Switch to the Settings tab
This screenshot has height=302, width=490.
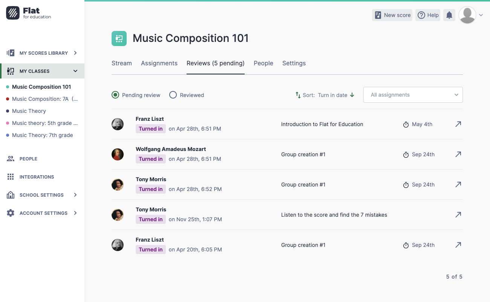(294, 63)
